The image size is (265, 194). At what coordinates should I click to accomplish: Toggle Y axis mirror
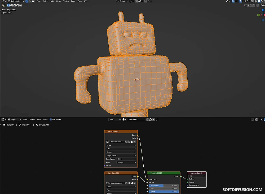point(251,5)
